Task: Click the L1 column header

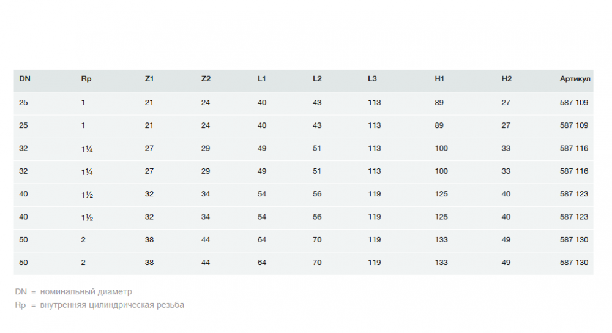Action: [x=262, y=79]
